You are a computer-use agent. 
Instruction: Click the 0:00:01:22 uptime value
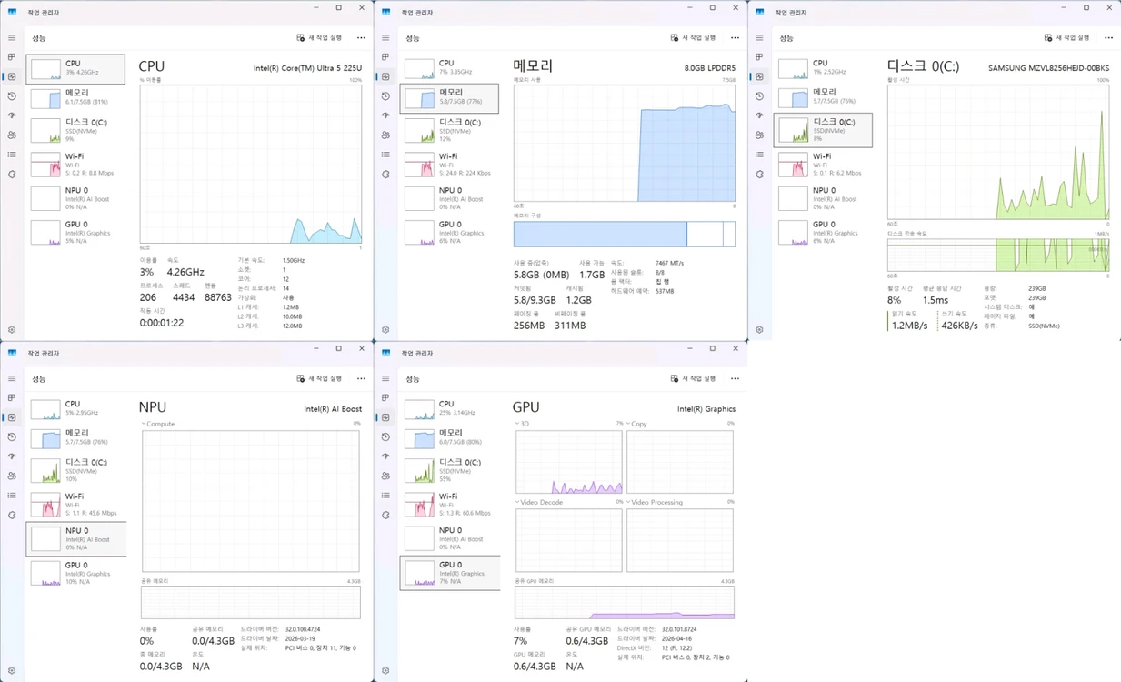pos(162,323)
